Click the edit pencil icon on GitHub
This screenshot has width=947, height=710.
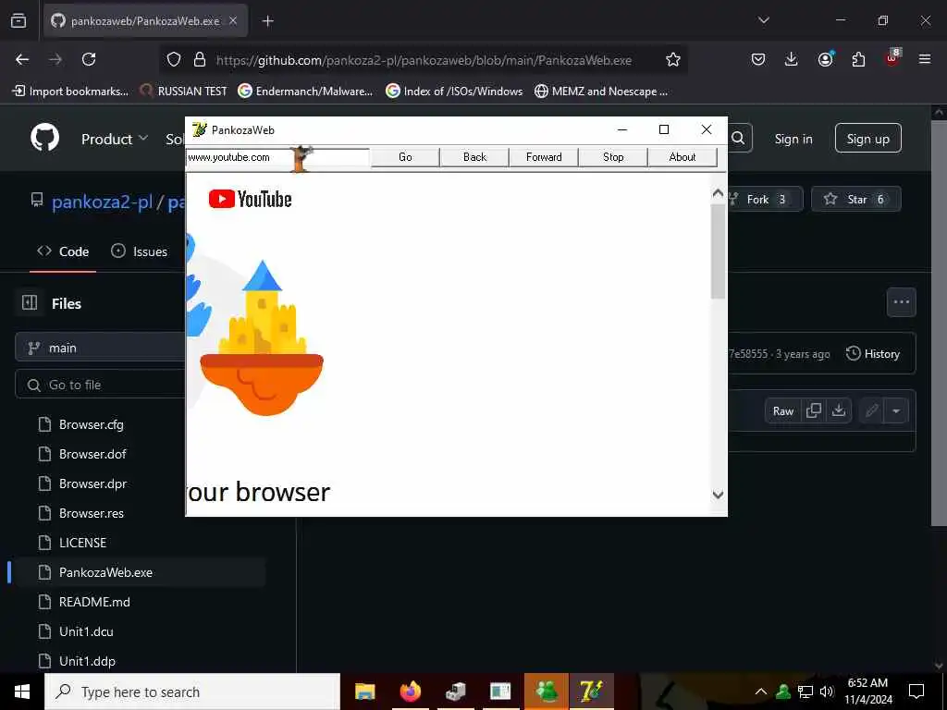[x=871, y=411]
